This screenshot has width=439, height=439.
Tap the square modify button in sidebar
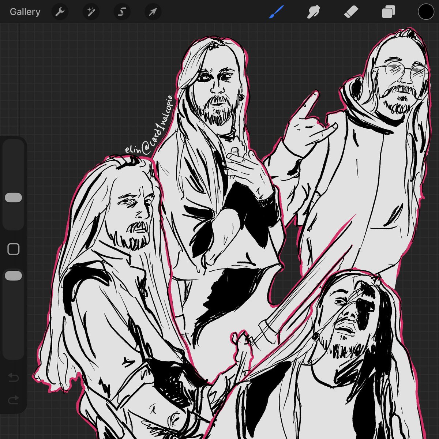[x=14, y=249]
